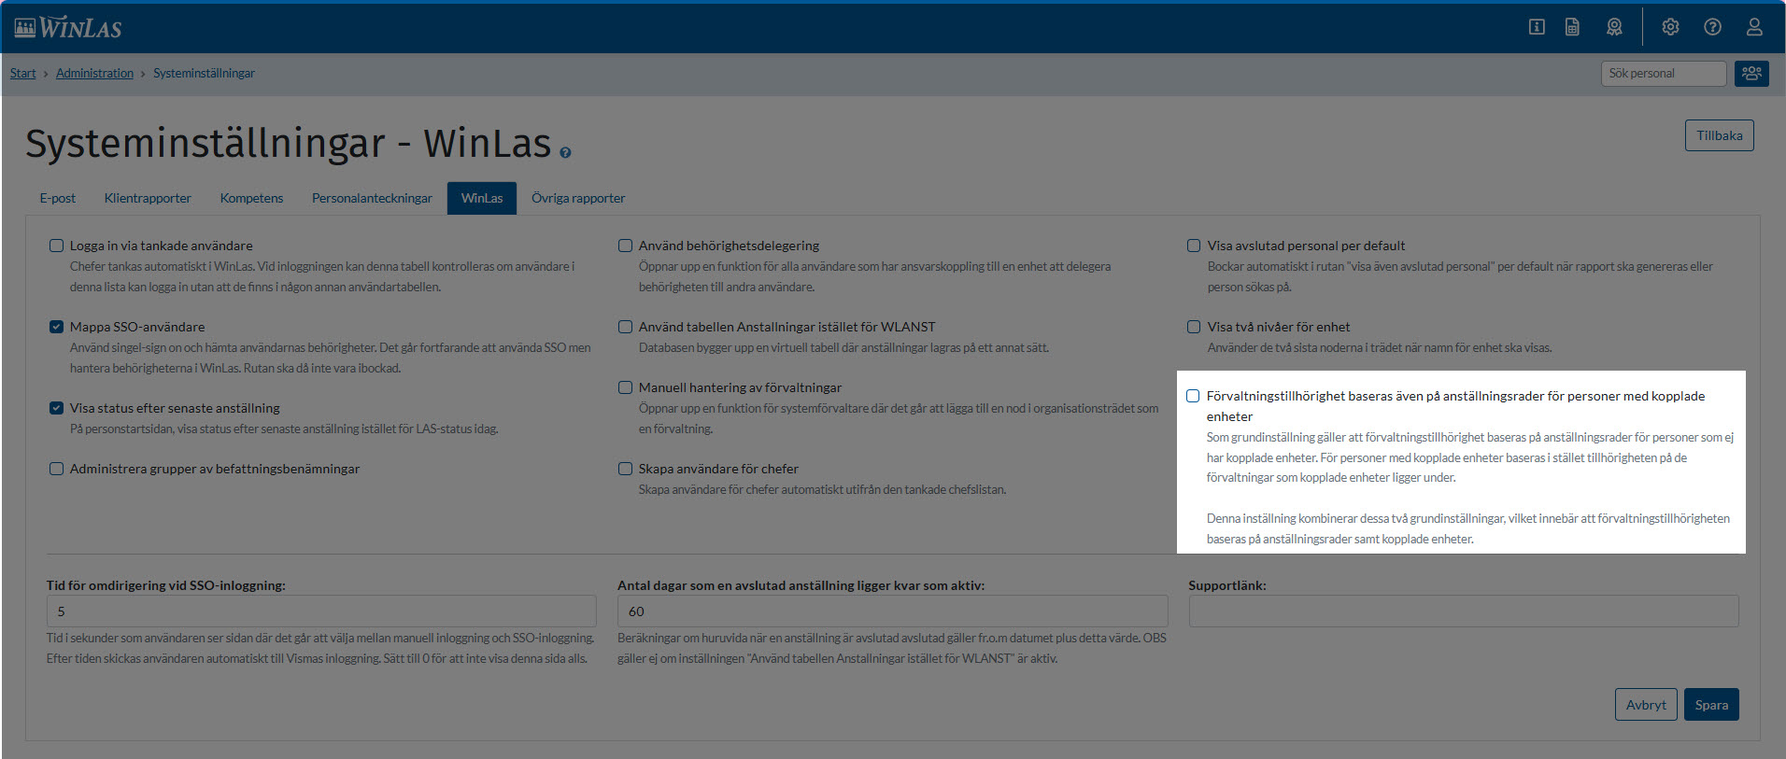Screen dimensions: 1786x759
Task: Open the spreadsheet report icon in the header
Action: (x=1572, y=27)
